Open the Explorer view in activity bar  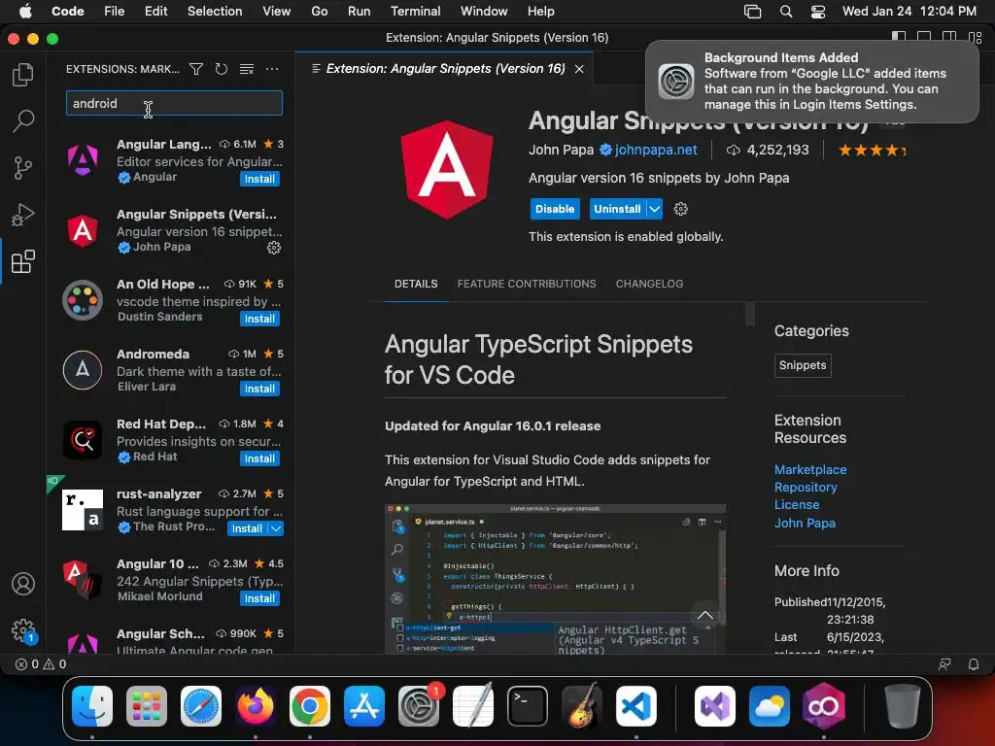tap(23, 75)
